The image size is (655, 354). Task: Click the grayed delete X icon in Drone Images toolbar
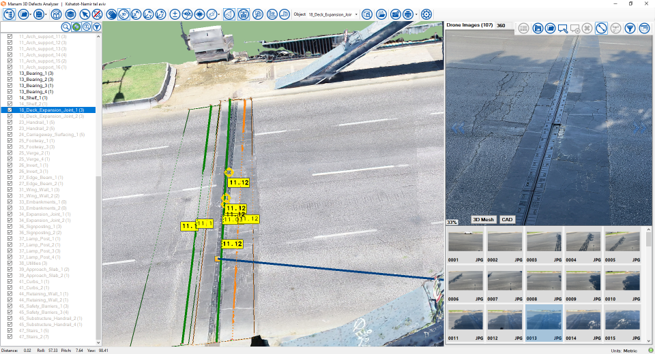pos(587,28)
